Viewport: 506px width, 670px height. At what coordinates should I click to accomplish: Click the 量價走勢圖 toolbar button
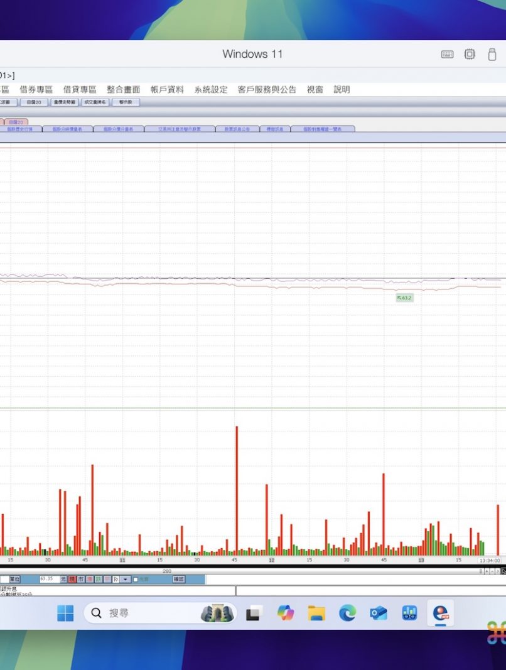65,102
